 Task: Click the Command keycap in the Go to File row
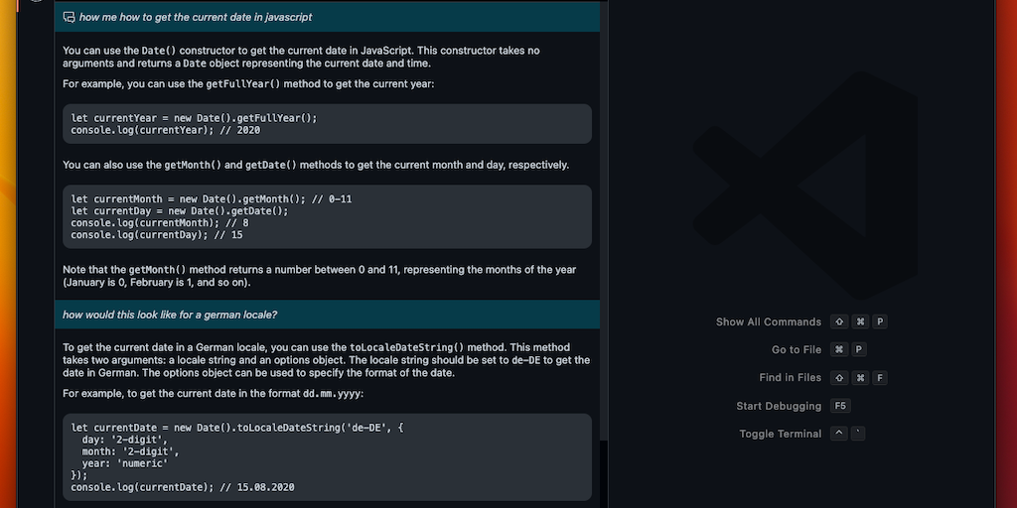(x=839, y=350)
